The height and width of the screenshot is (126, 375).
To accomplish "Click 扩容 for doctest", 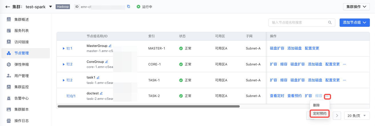I will point(308,96).
